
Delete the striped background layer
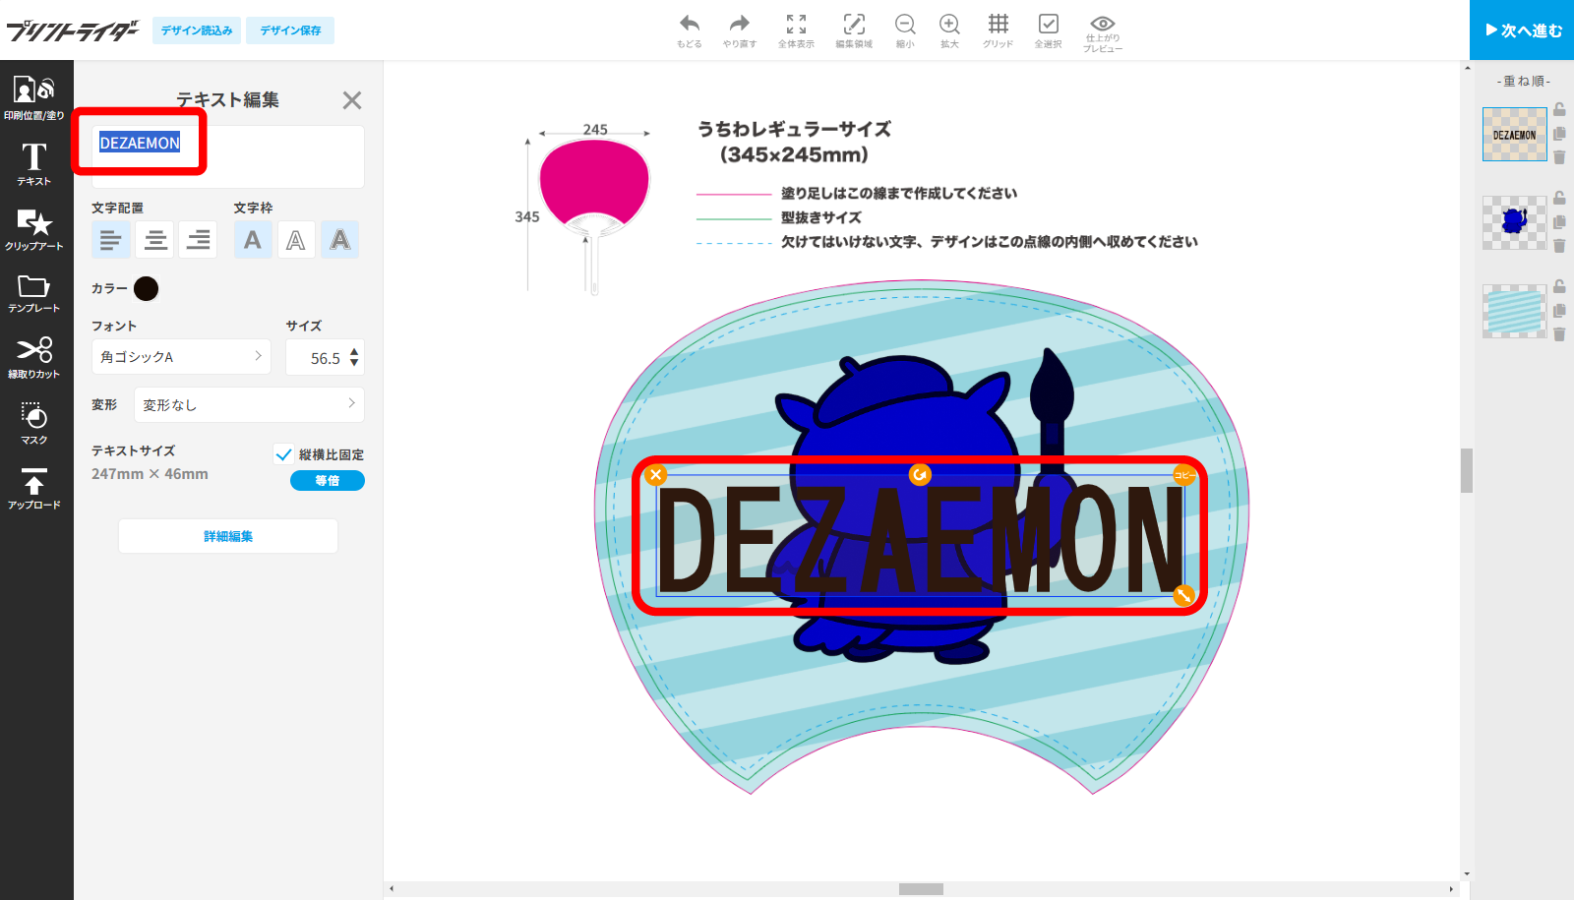pos(1559,334)
